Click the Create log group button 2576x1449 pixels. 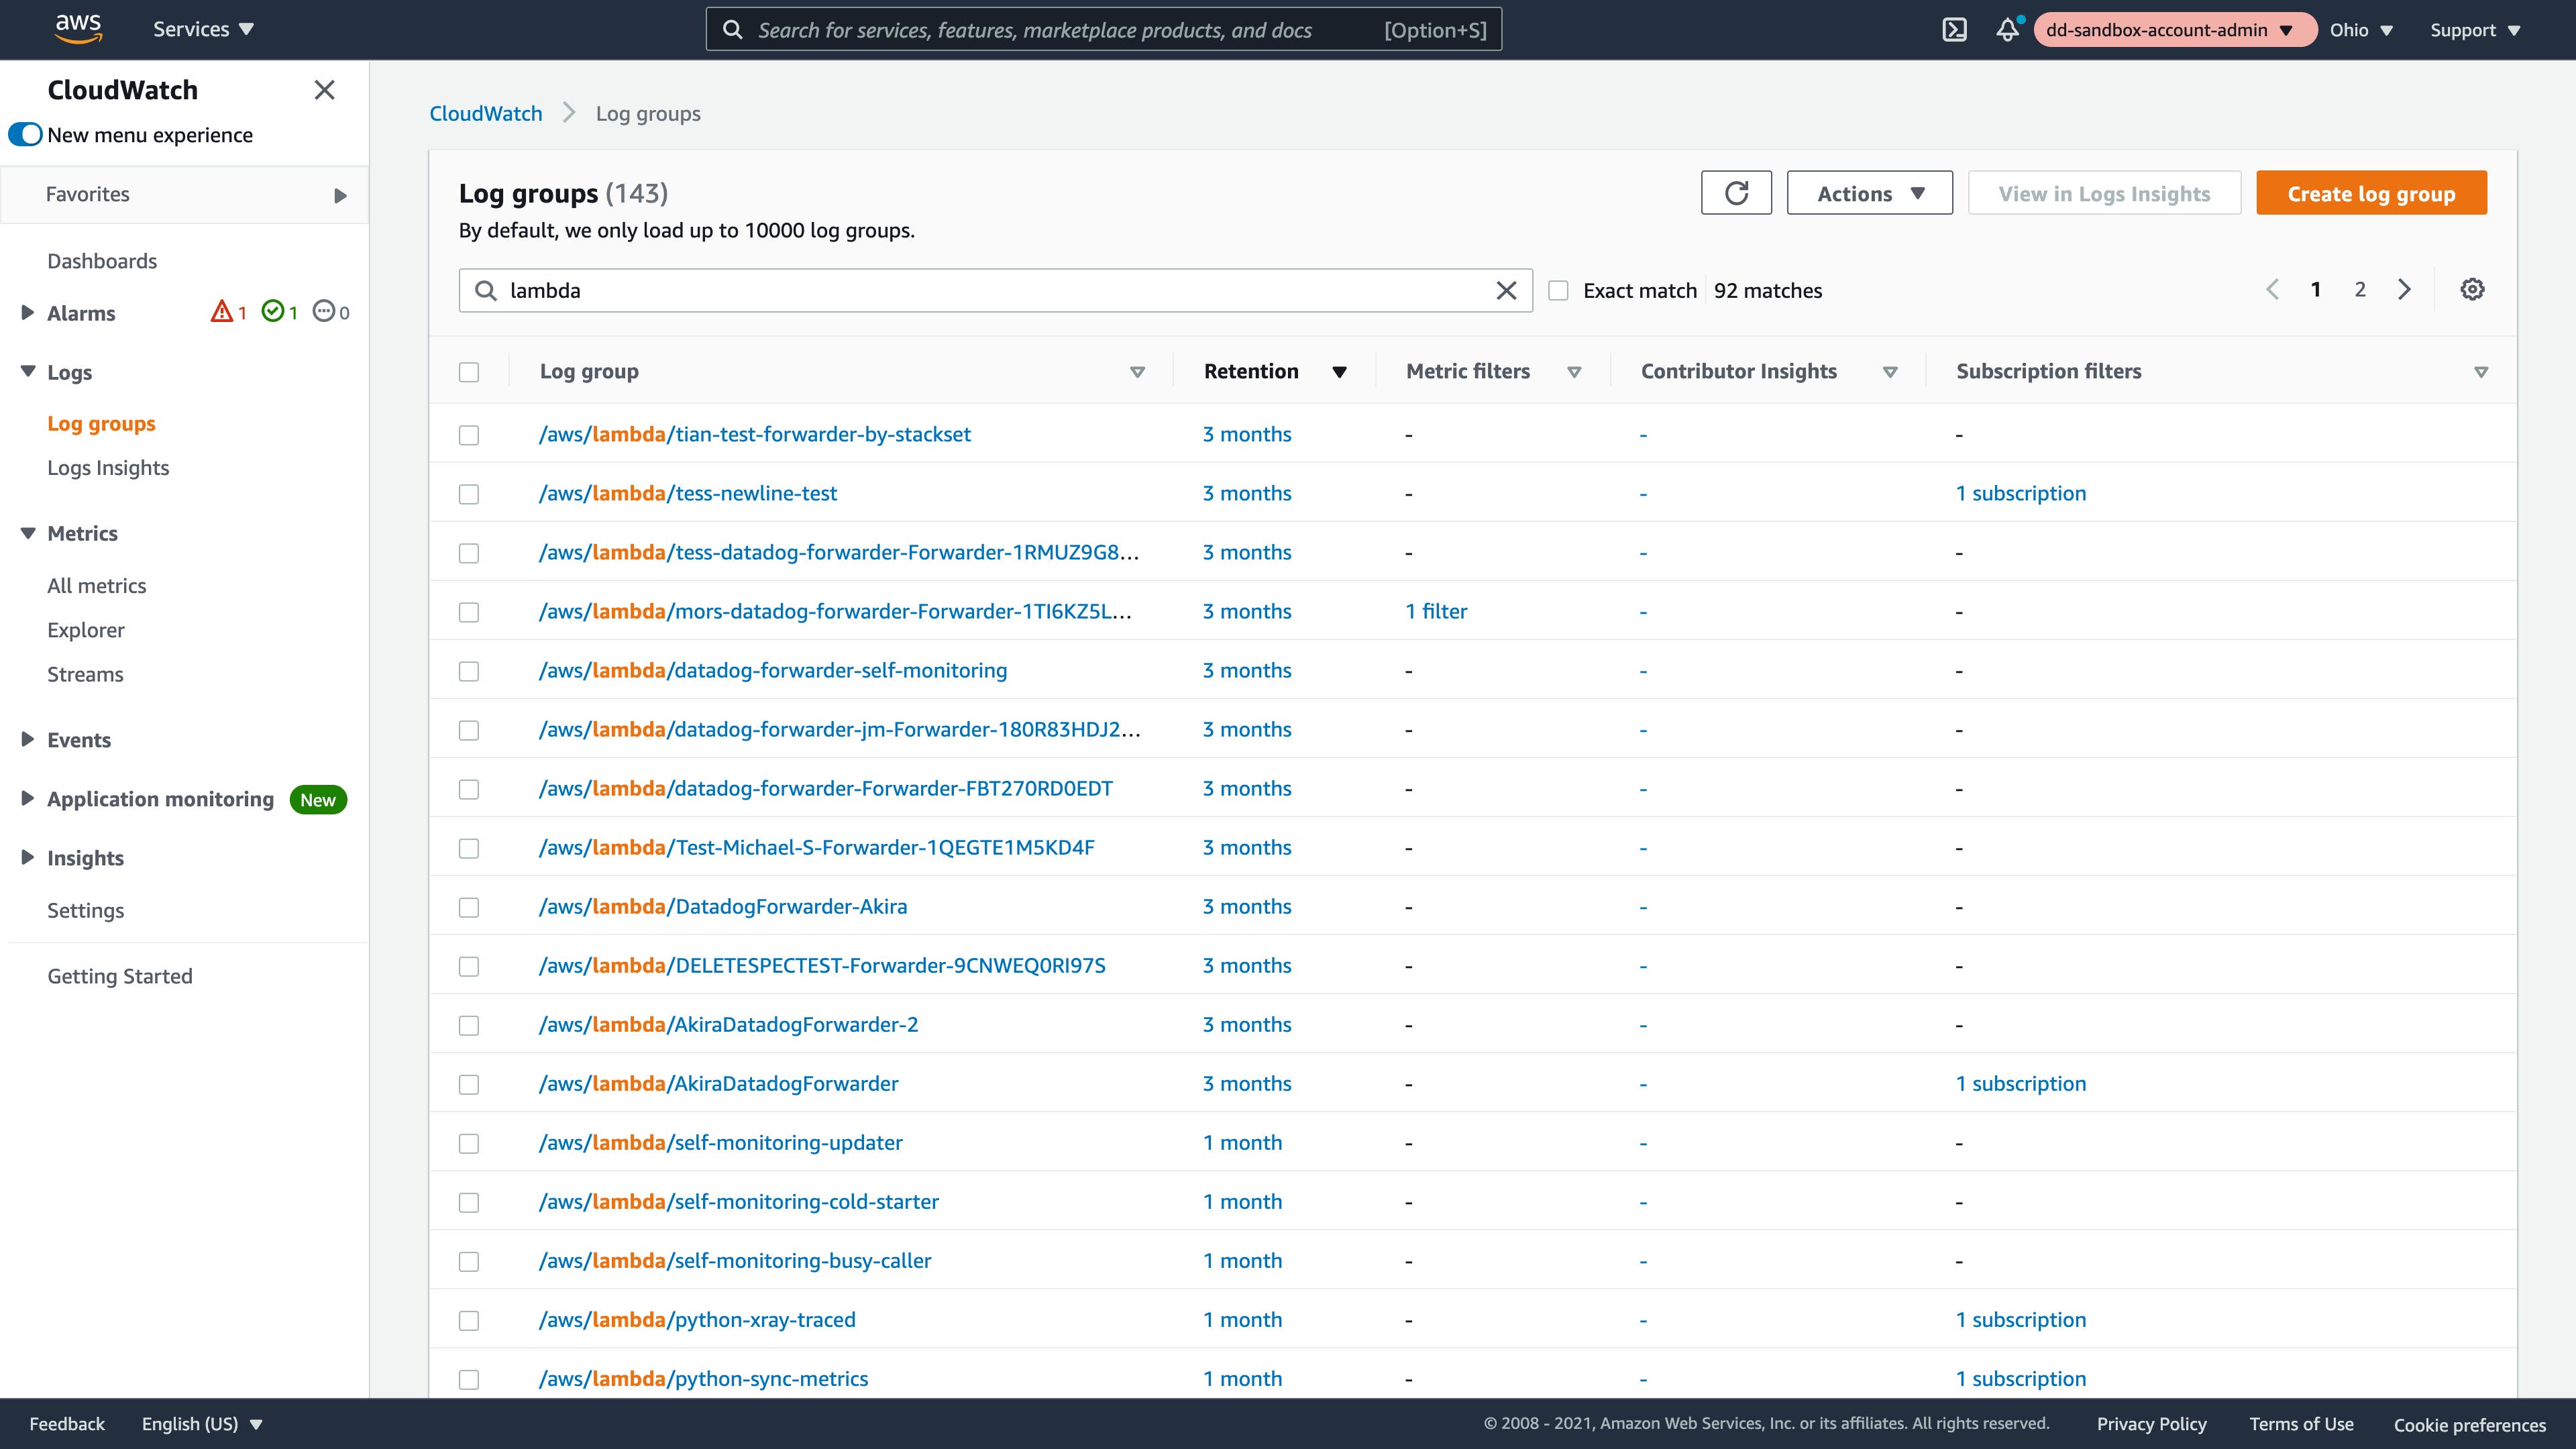click(x=2371, y=192)
